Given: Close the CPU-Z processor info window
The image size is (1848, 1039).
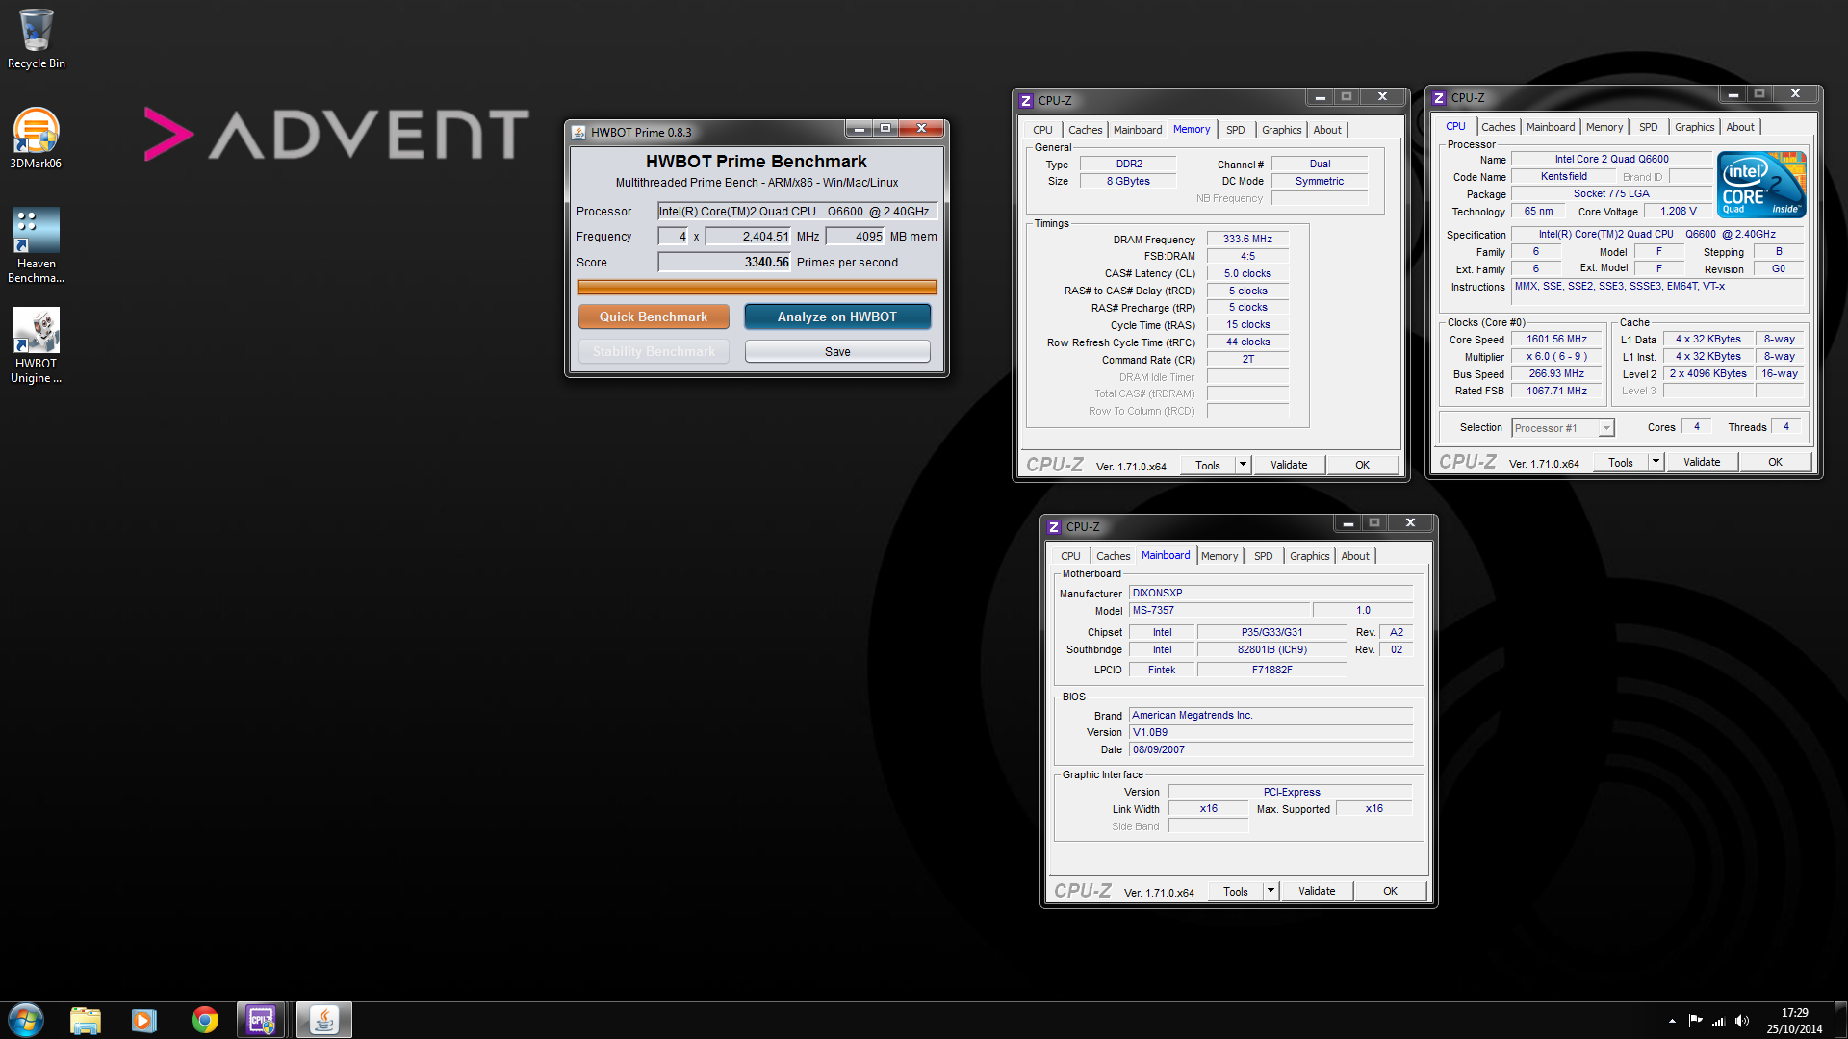Looking at the screenshot, I should click(x=1795, y=94).
